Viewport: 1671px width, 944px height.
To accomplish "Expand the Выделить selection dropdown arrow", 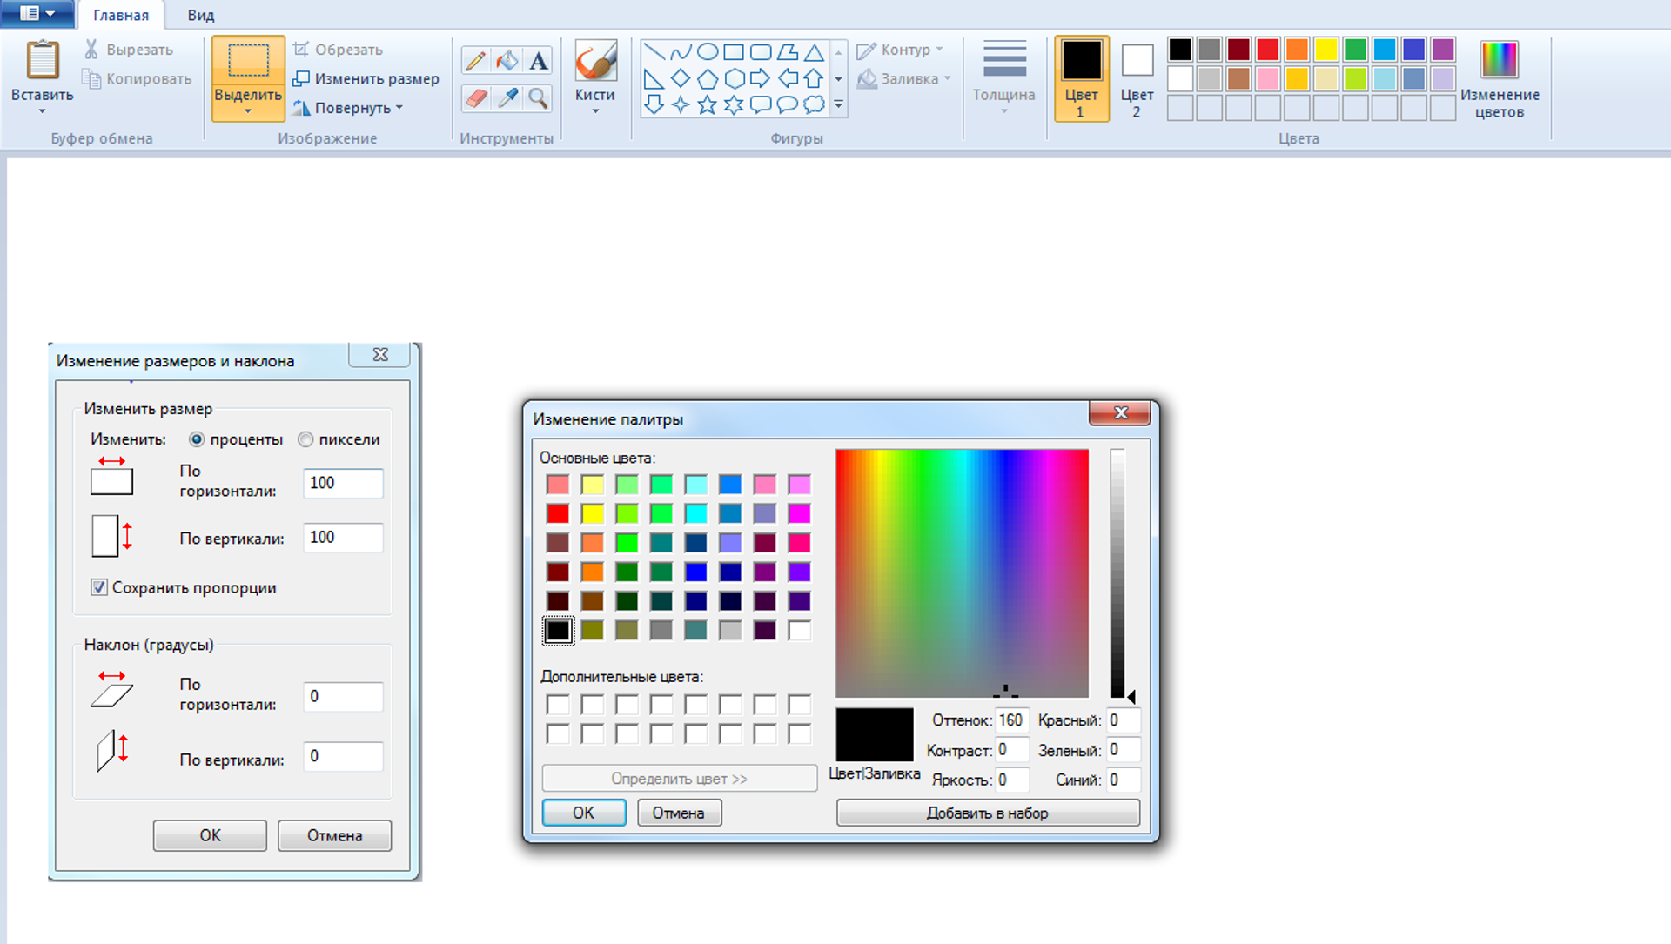I will [x=248, y=111].
